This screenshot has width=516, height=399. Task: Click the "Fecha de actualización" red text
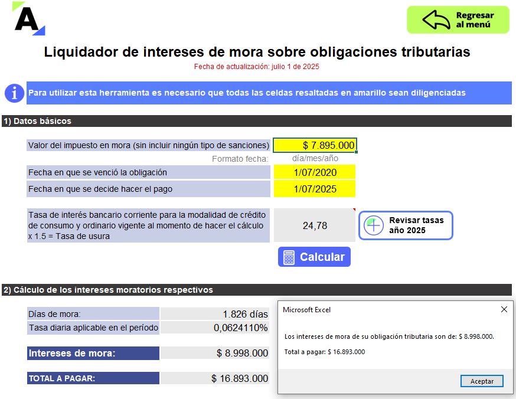point(257,67)
